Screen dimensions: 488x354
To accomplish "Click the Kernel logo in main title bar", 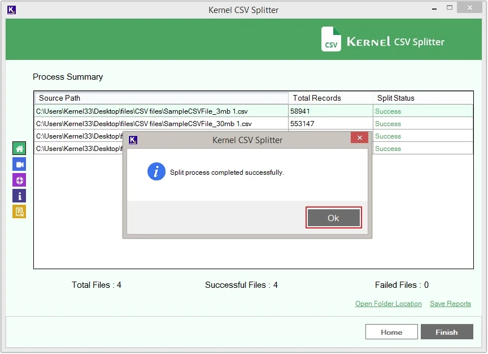I will (11, 10).
